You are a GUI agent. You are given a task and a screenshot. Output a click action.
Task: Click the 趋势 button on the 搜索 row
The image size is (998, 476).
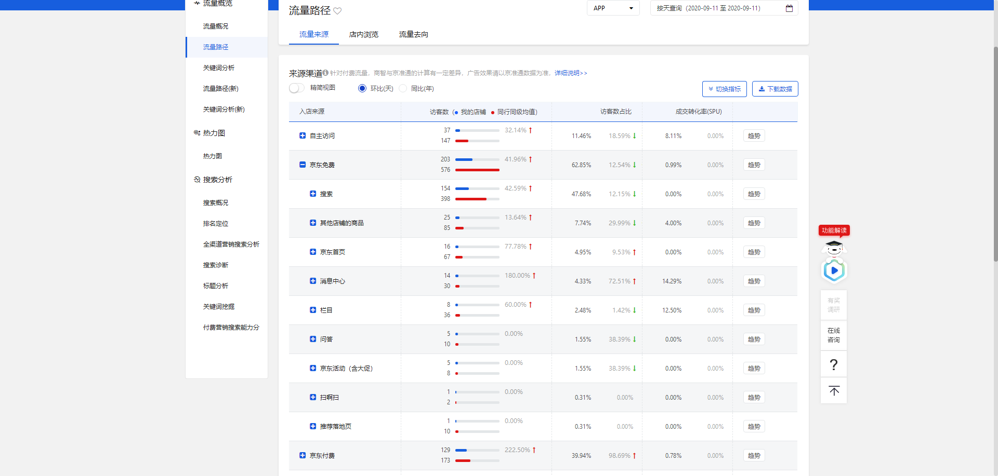(754, 194)
